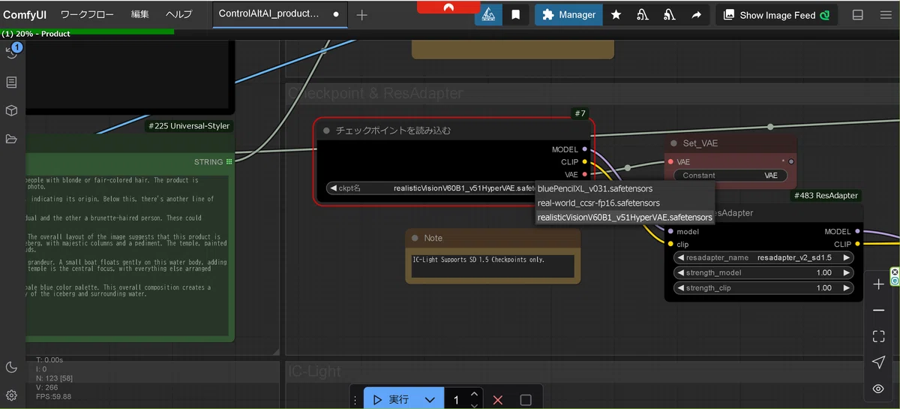
Task: Click the star icon next to Manager
Action: (x=616, y=15)
